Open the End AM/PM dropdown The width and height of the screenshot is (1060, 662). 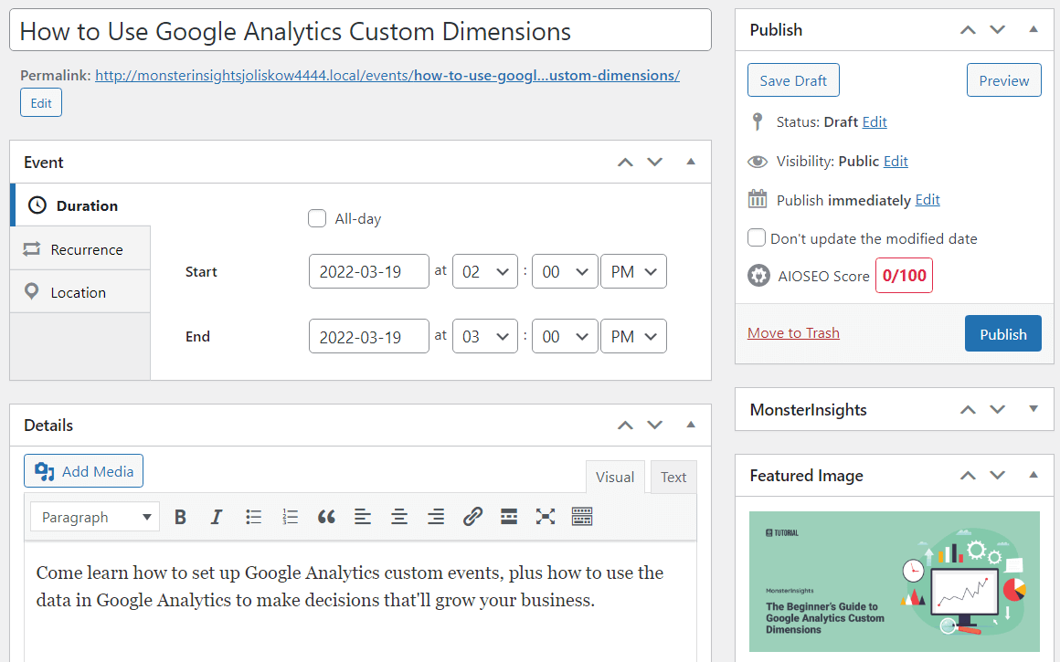(x=633, y=336)
